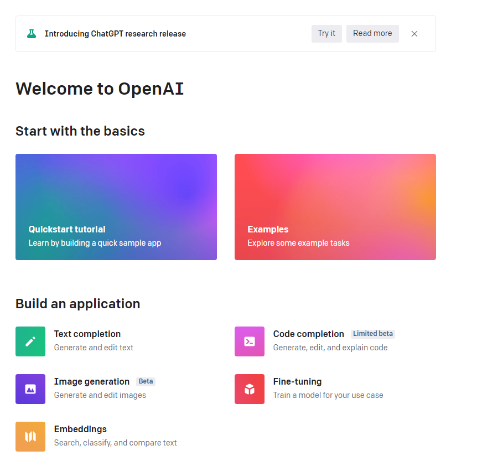This screenshot has width=477, height=461.
Task: Open the Text completion link
Action: pyautogui.click(x=87, y=334)
